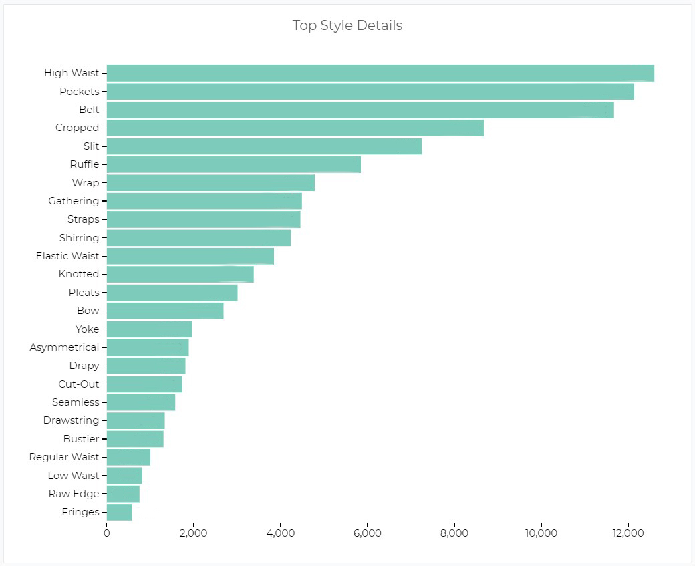Click the 'Fringes' axis label
This screenshot has width=695, height=566.
tap(80, 512)
